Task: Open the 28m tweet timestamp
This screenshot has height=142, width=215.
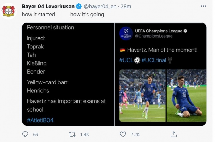Action: coord(123,7)
